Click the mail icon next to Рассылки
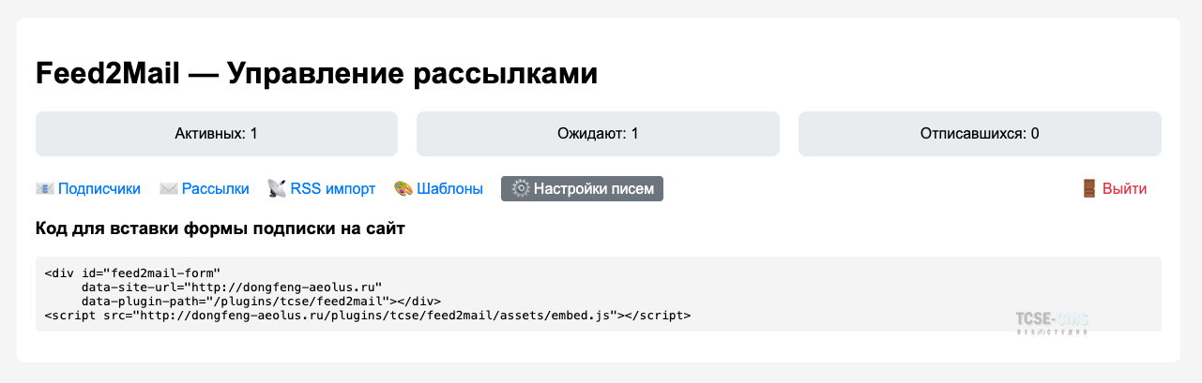 coord(169,189)
